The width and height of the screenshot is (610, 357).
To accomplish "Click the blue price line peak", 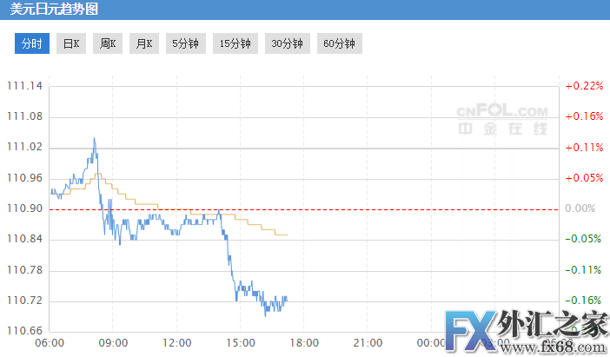I will click(94, 139).
